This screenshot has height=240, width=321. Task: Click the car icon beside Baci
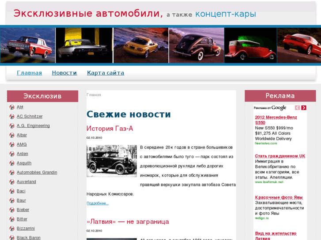click(x=12, y=191)
